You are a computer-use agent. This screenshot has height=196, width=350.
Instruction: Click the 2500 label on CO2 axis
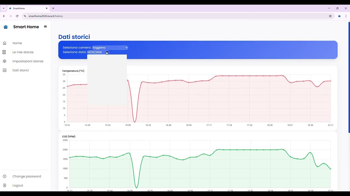tap(65, 140)
